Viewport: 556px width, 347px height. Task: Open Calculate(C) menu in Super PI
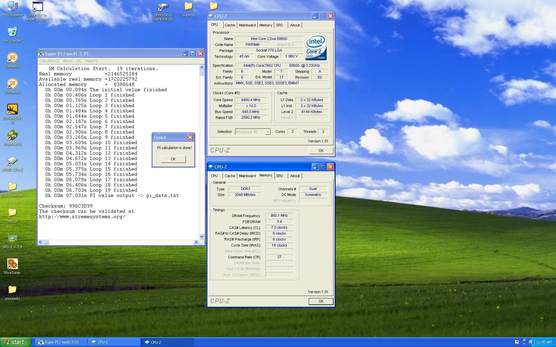pyautogui.click(x=49, y=61)
